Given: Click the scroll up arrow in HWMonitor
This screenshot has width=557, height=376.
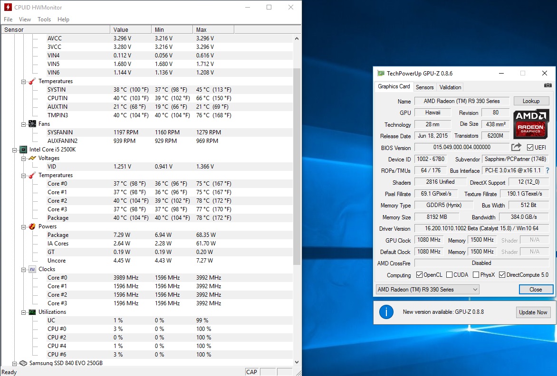Looking at the screenshot, I should [297, 38].
